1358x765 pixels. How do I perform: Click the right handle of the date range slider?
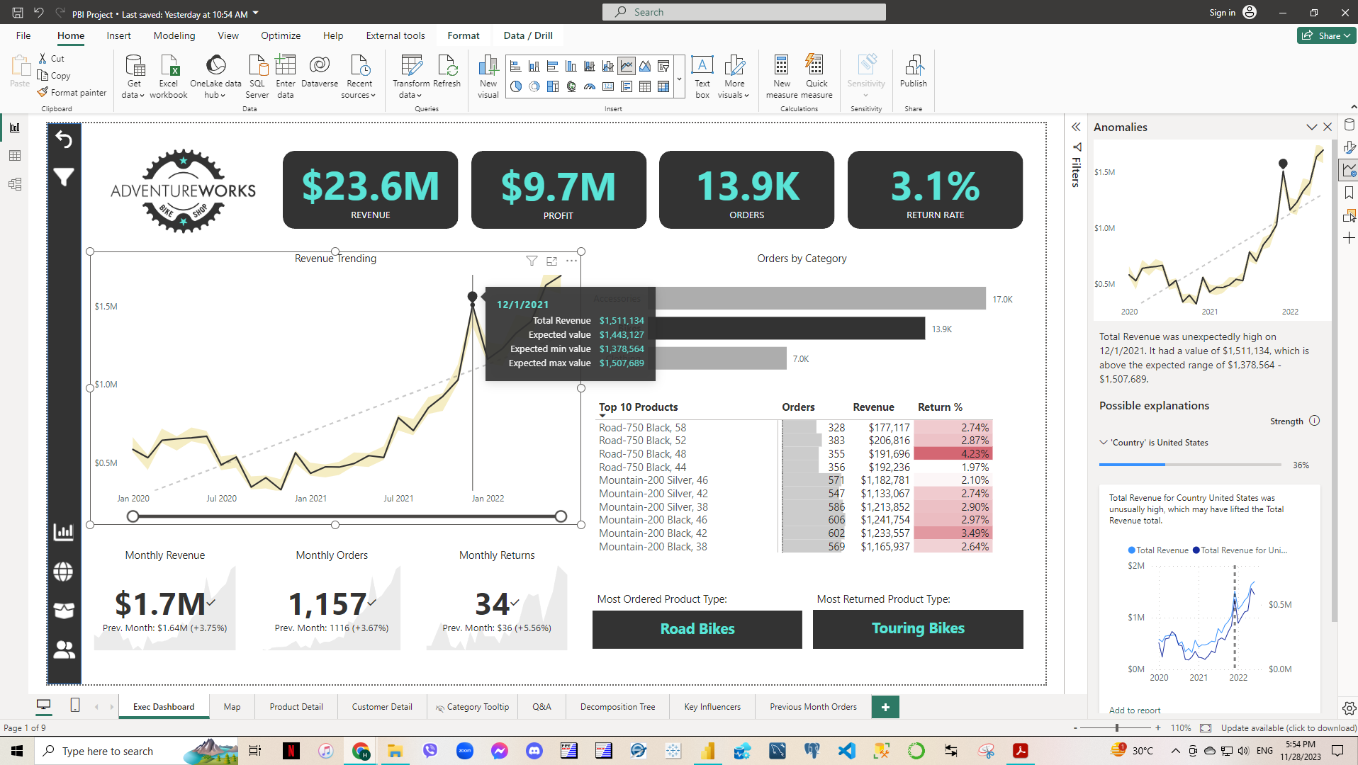(x=561, y=516)
